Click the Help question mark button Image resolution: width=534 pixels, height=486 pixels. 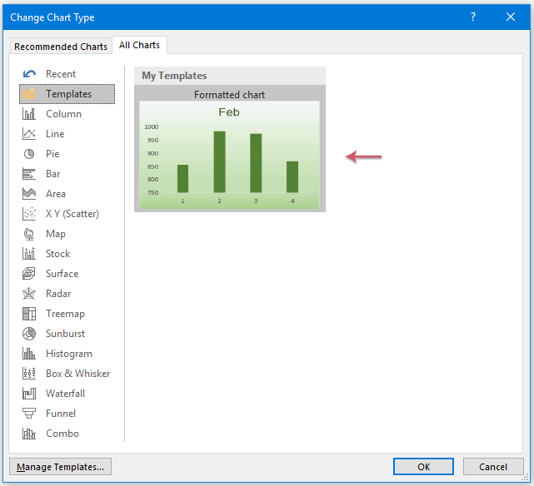point(473,17)
